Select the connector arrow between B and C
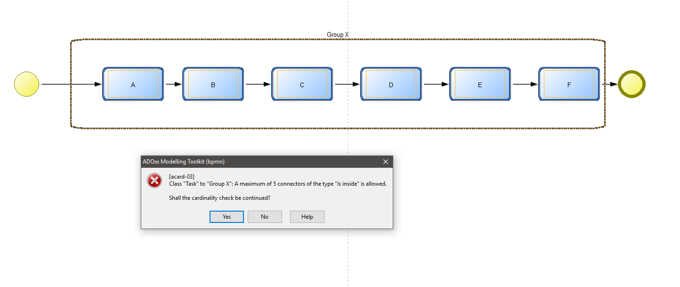This screenshot has width=680, height=287. pyautogui.click(x=258, y=84)
